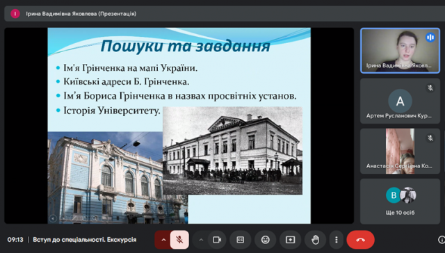The image size is (445, 253).
Task: Select Ірина Вадимівна Яковлева video tile
Action: coord(400,51)
